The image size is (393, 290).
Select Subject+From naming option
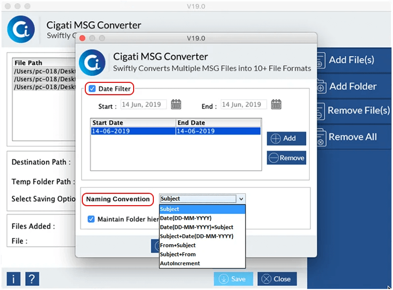pyautogui.click(x=202, y=254)
